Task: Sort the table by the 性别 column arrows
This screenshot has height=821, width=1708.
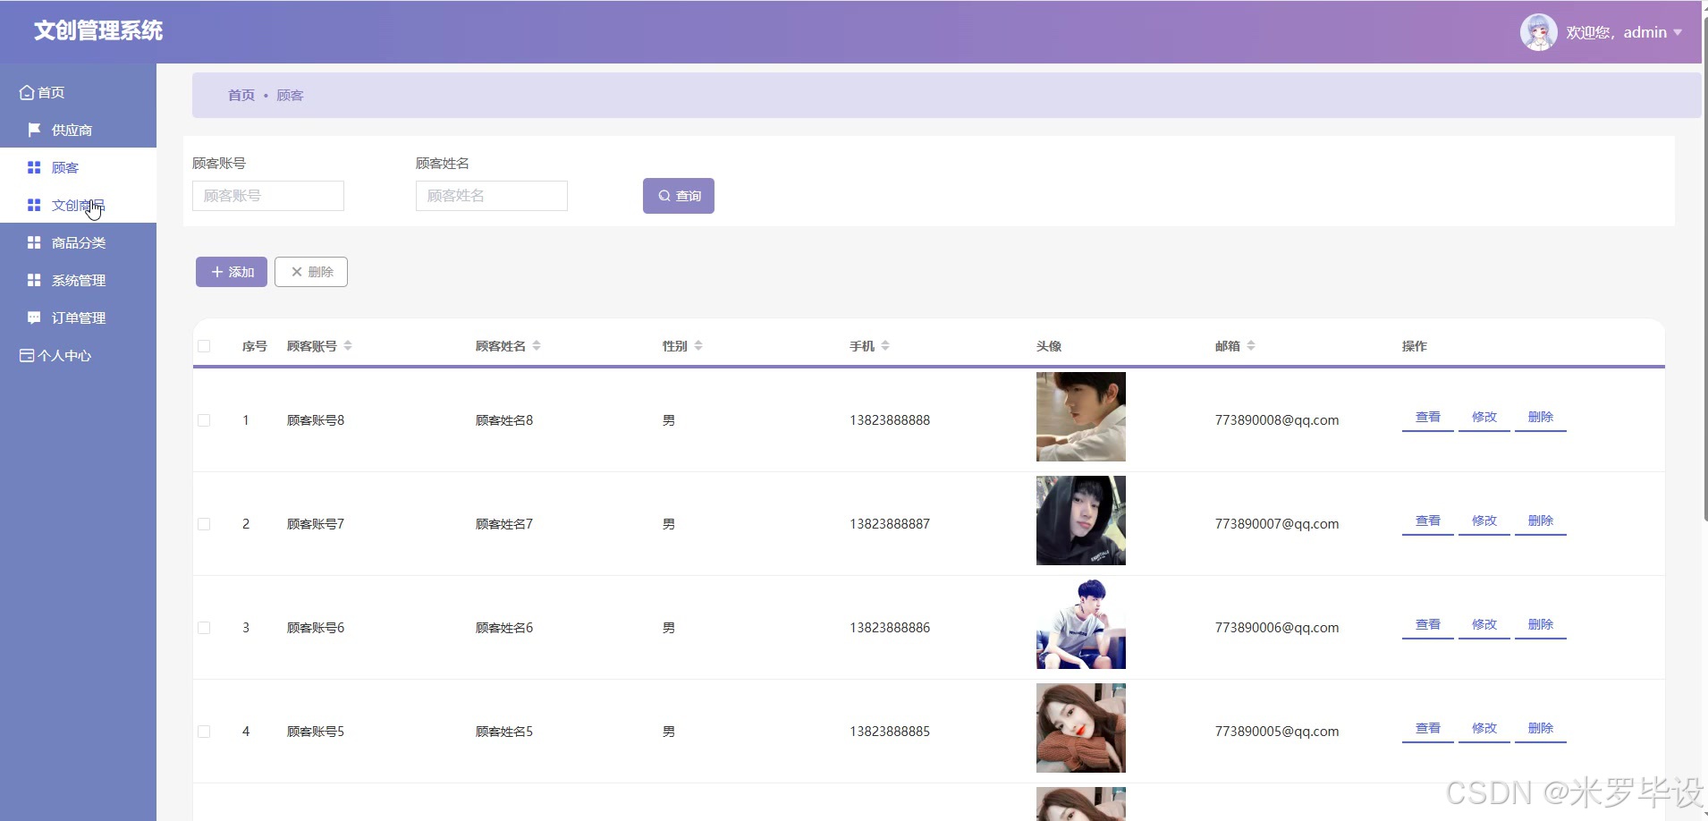Action: (x=698, y=345)
